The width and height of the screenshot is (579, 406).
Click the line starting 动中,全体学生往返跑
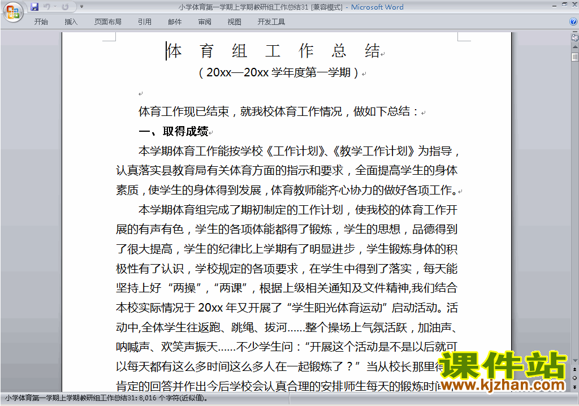[287, 327]
